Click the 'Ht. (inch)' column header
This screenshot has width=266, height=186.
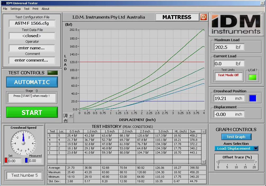[x=180, y=131]
